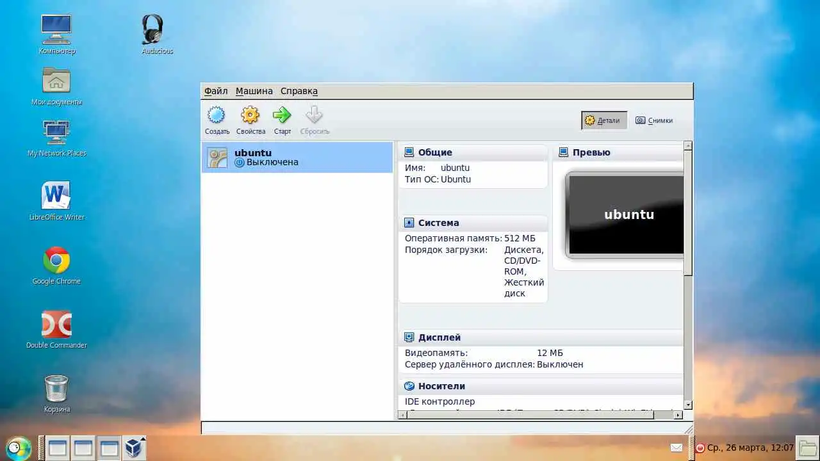Click the power state icon beside Выключена

click(x=240, y=163)
